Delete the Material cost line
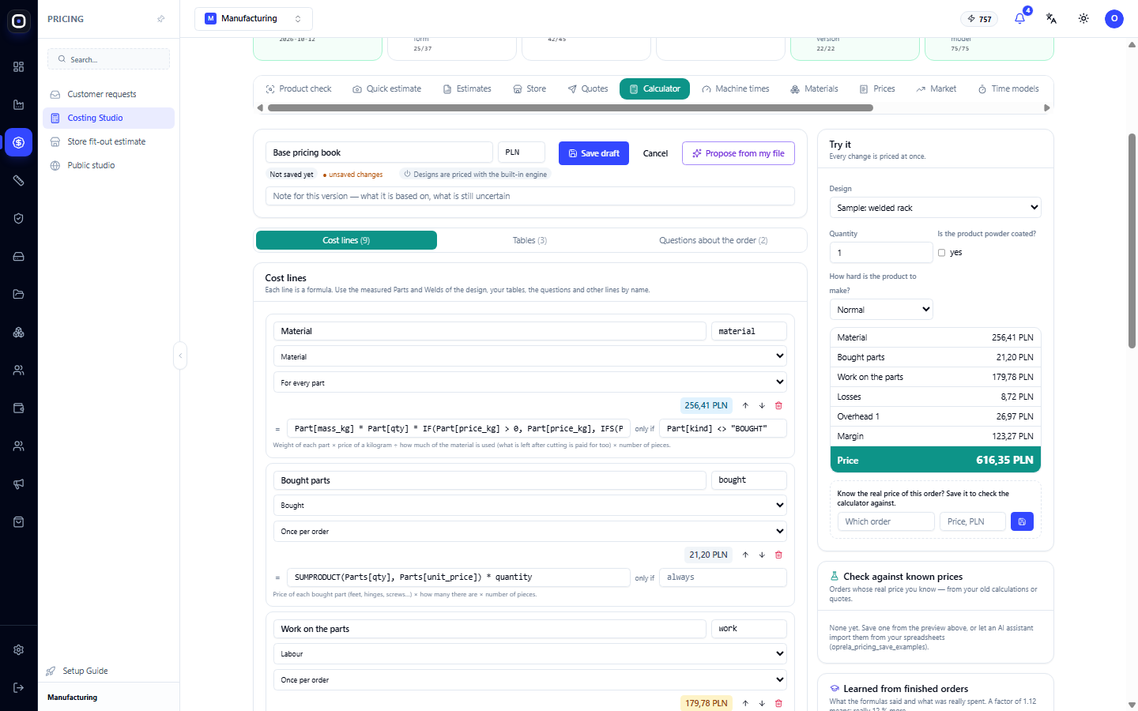 (x=778, y=405)
